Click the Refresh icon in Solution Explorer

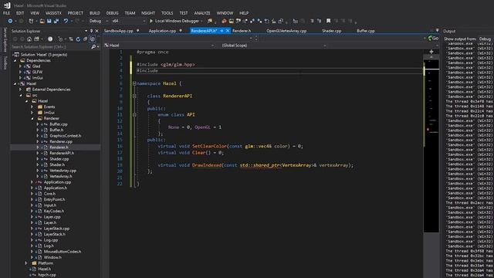[x=78, y=39]
